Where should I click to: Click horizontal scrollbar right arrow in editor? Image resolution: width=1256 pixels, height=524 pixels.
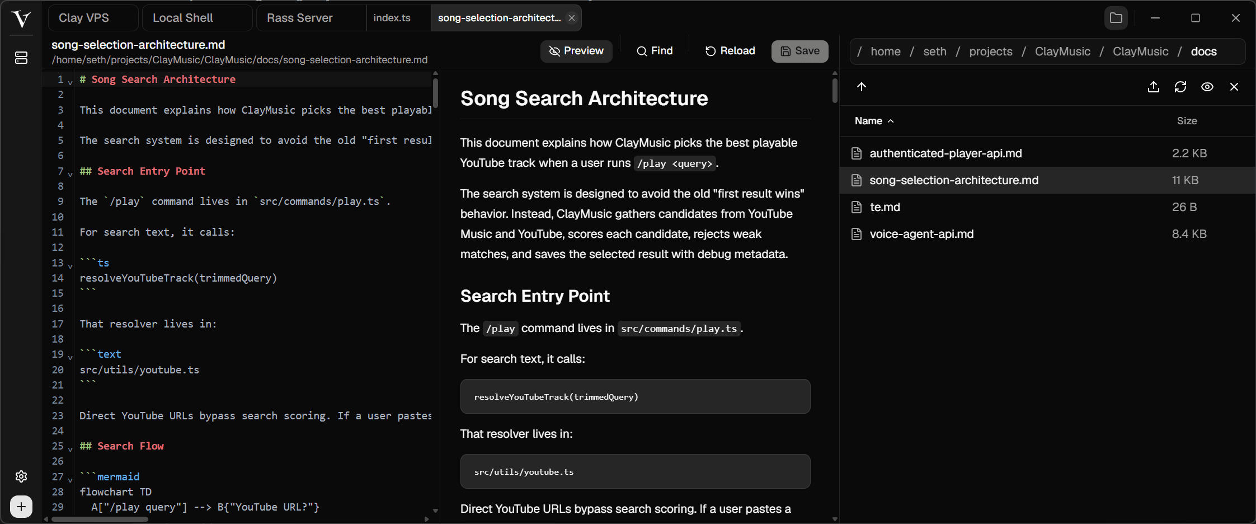427,519
